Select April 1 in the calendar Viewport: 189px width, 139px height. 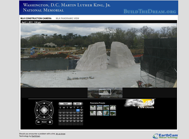tap(78, 110)
